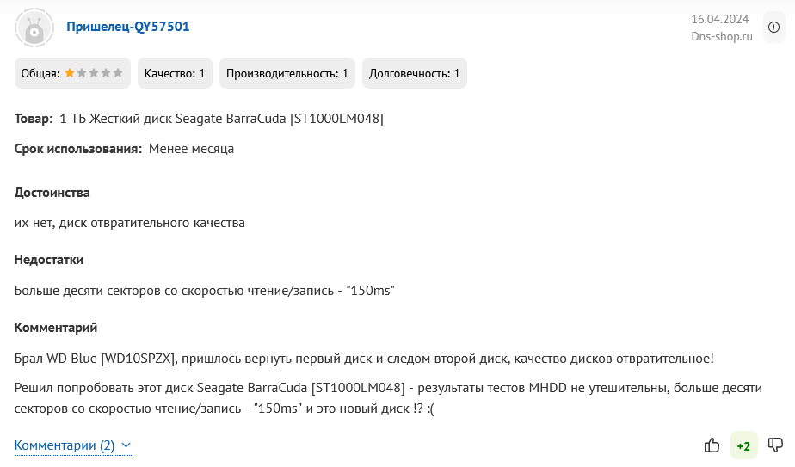
Task: Open profile Пришелец-QY57501
Action: (x=127, y=27)
